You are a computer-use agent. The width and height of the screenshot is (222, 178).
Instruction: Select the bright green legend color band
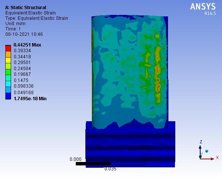click(x=8, y=72)
